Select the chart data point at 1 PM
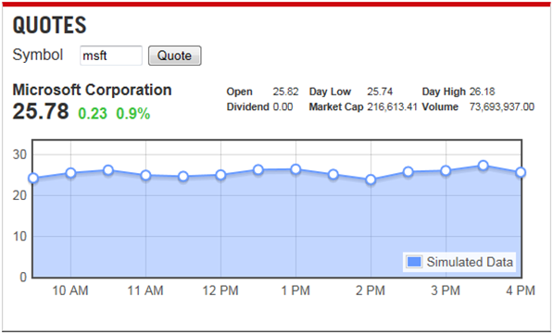The image size is (553, 334). point(295,169)
